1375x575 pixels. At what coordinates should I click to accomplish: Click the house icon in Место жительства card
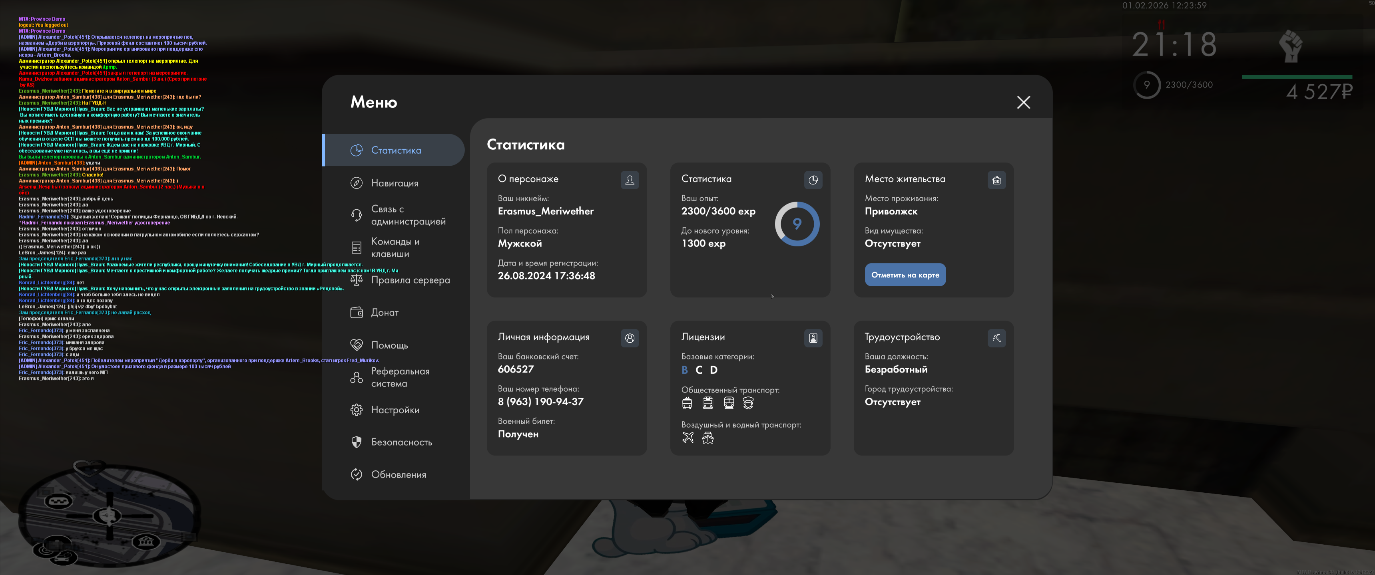(x=996, y=180)
